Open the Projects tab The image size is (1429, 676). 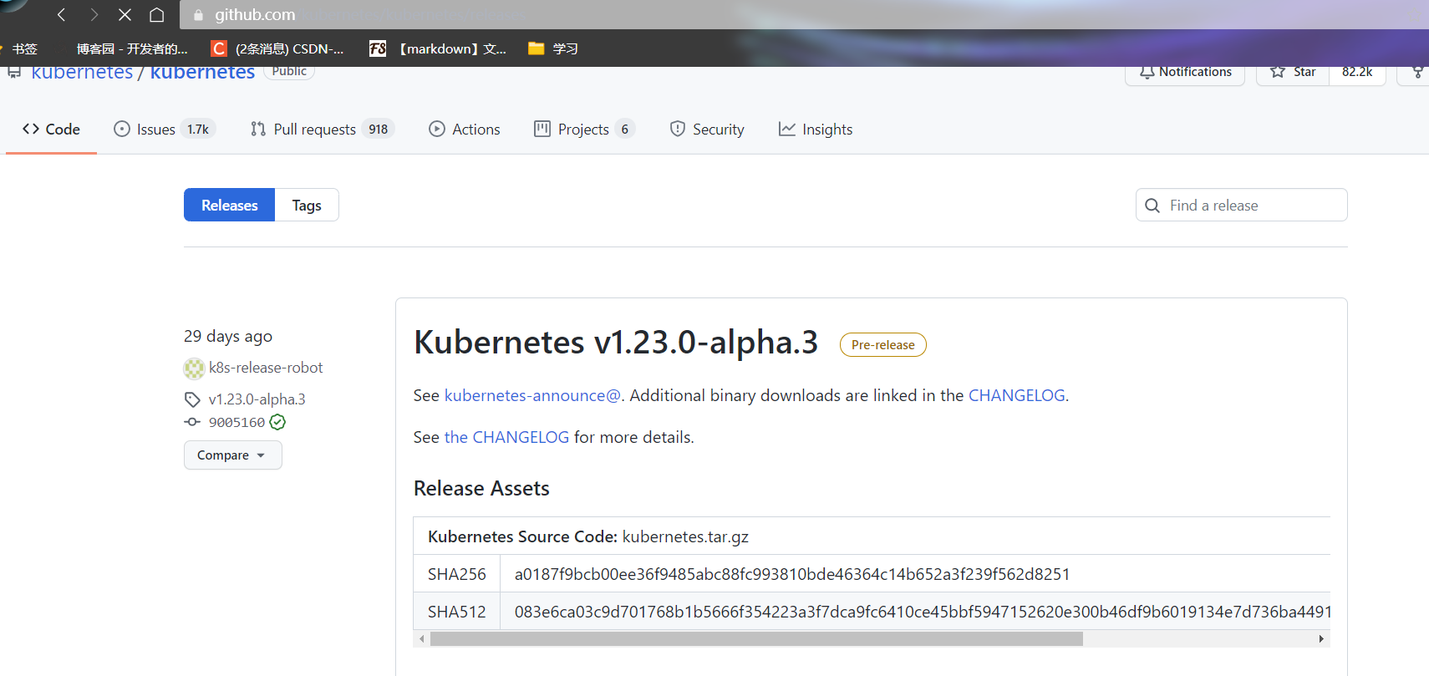tap(584, 129)
